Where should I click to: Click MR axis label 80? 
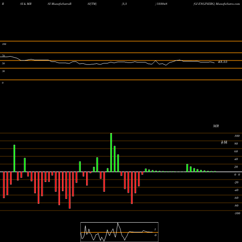[236, 144]
